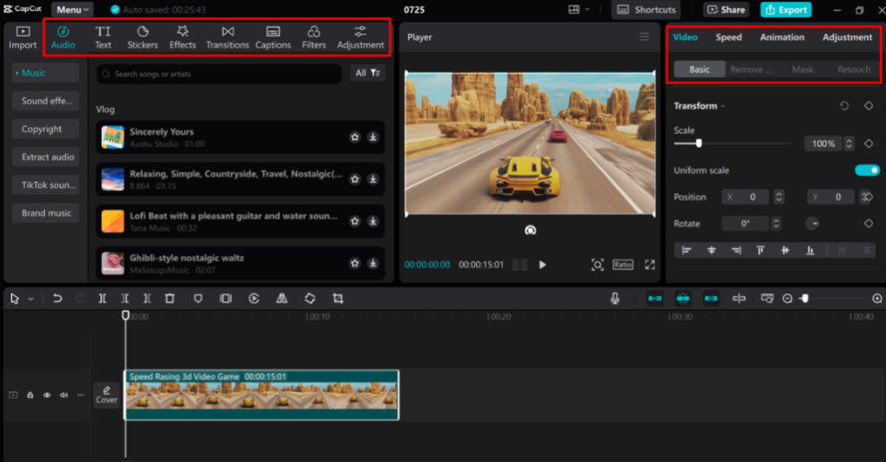Screen dimensions: 886x462
Task: Click the timeline zoom slider handle
Action: point(805,298)
